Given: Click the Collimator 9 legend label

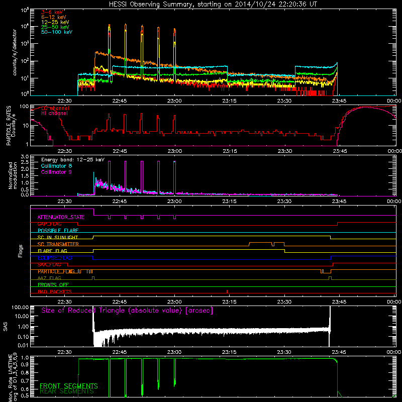Looking at the screenshot, I should 56,172.
